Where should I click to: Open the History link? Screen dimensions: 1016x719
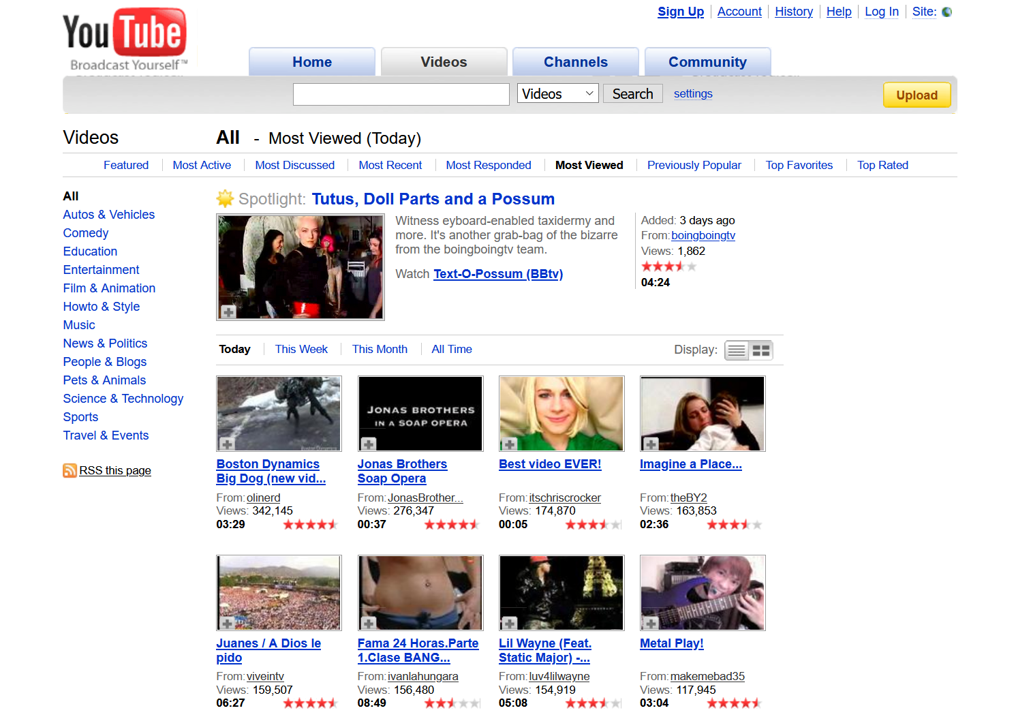click(x=794, y=12)
